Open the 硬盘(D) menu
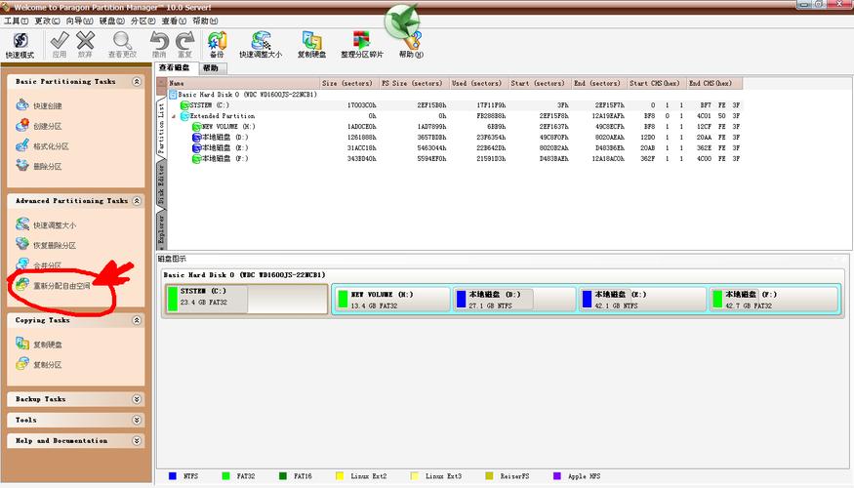 coord(111,20)
